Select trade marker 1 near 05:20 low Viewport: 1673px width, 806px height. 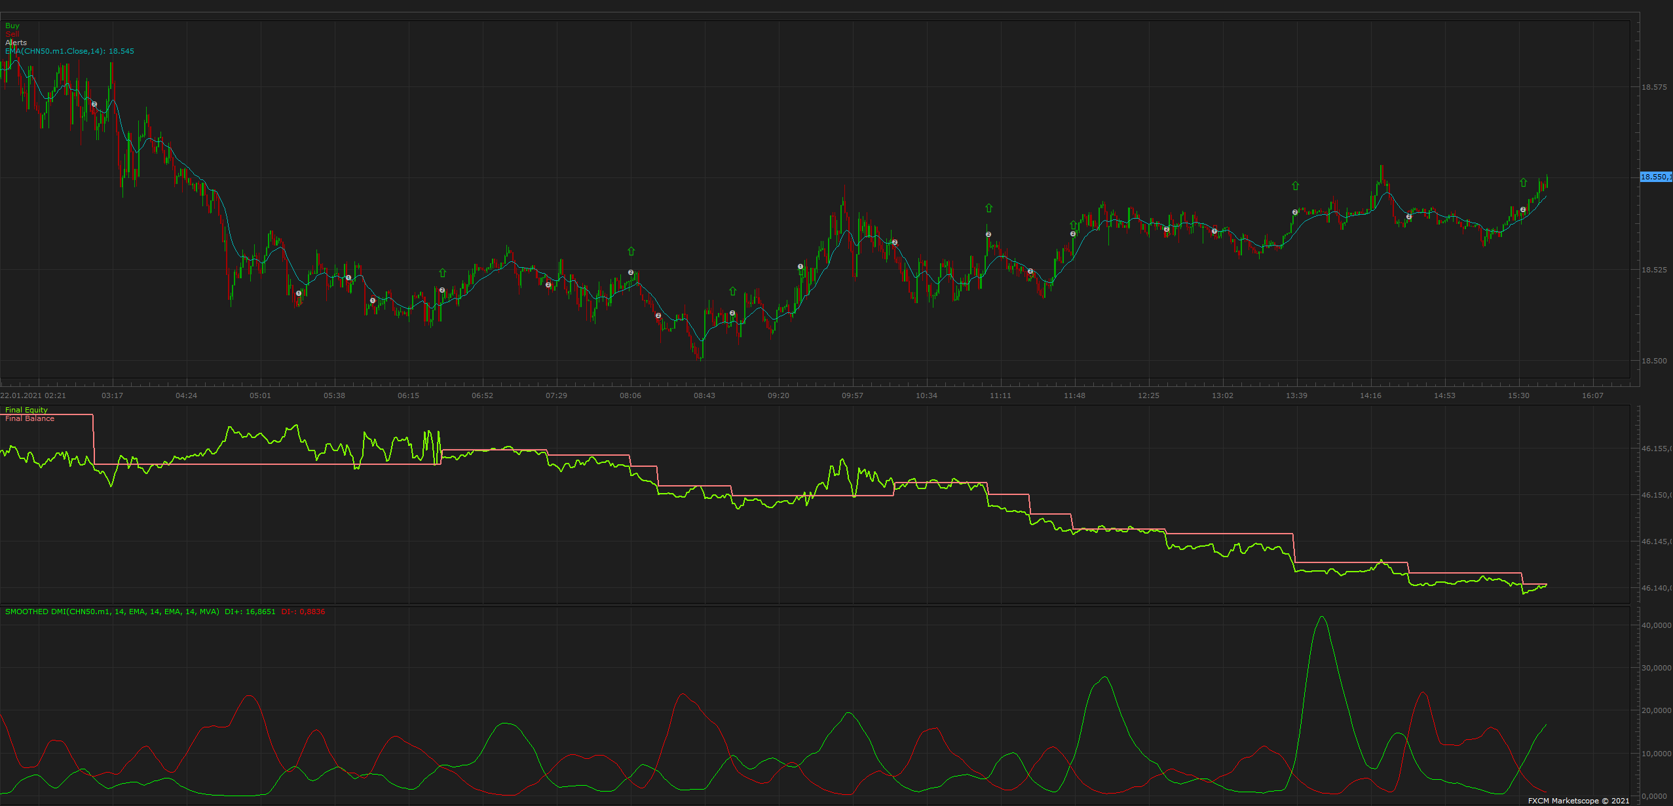point(299,293)
